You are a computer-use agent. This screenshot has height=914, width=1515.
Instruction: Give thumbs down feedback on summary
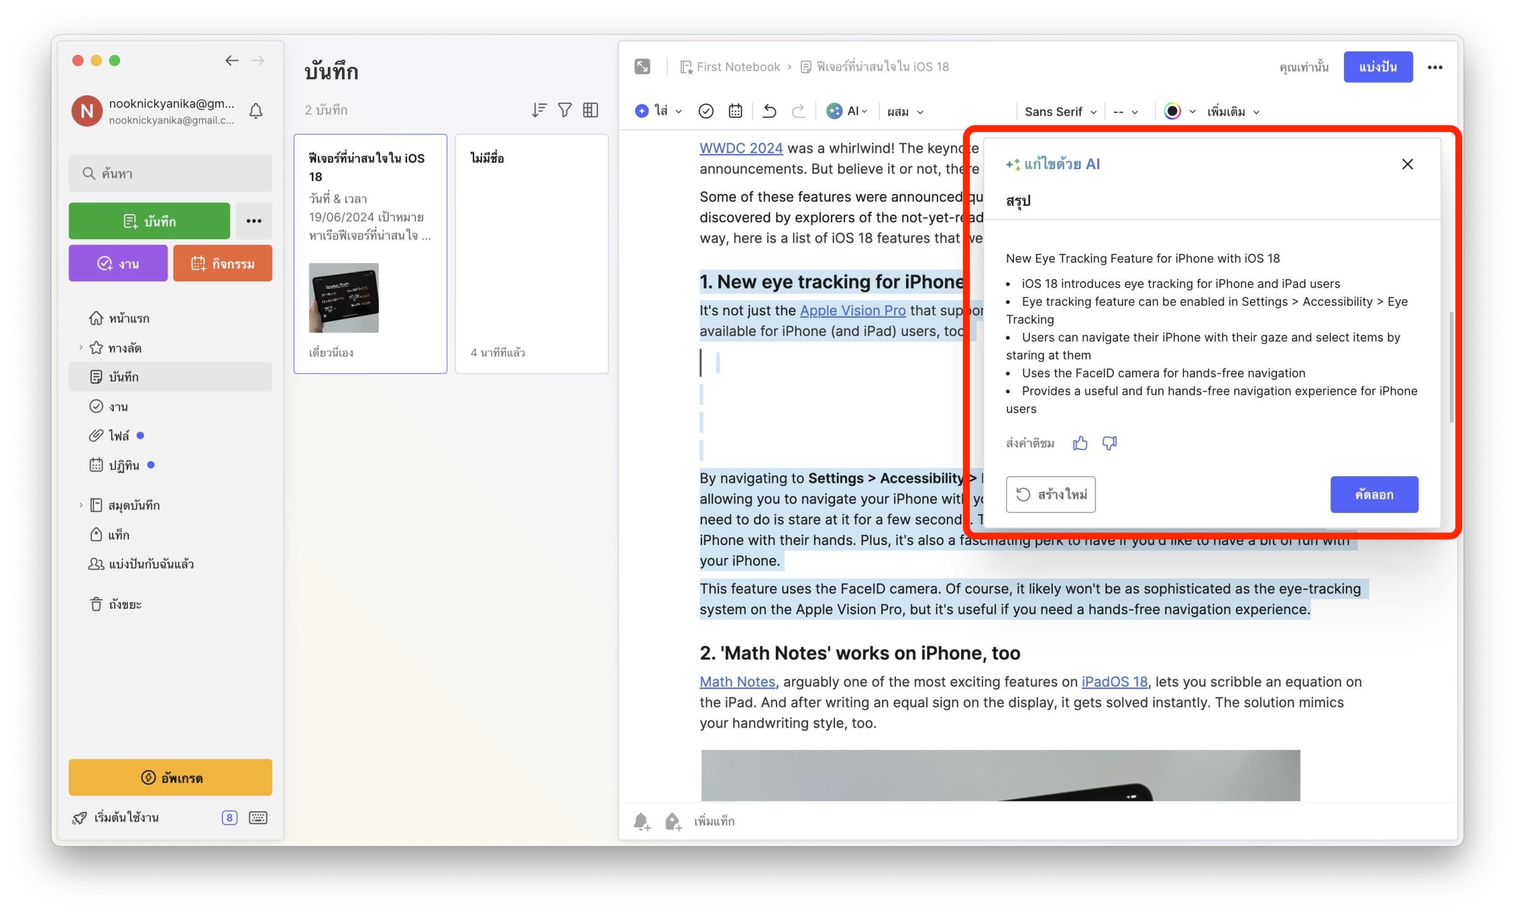coord(1109,443)
